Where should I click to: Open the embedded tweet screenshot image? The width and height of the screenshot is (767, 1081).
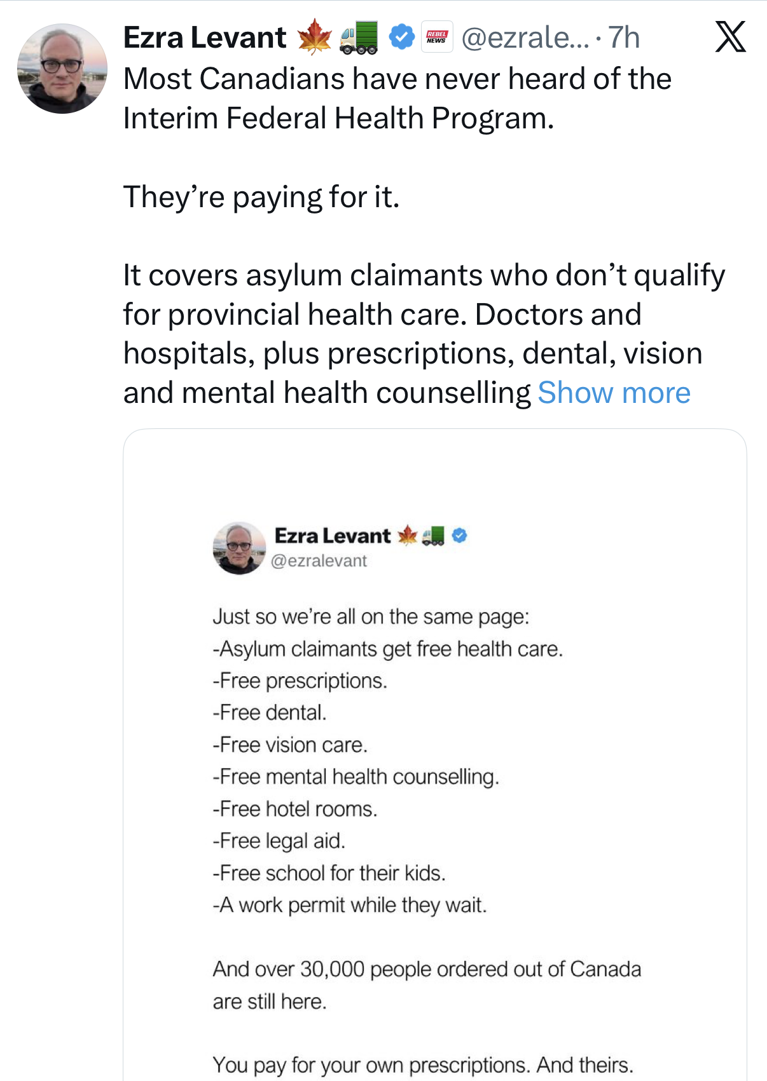point(435,755)
